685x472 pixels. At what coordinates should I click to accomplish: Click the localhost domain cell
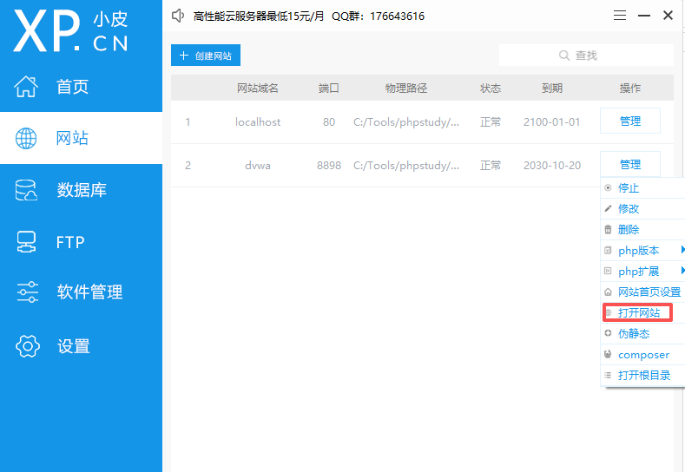(x=258, y=121)
